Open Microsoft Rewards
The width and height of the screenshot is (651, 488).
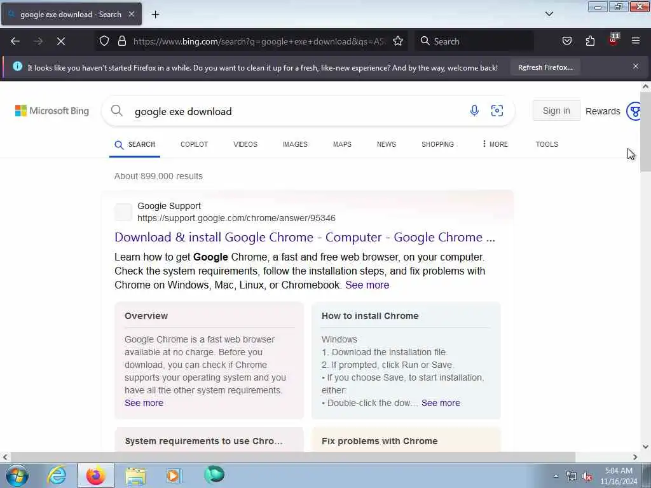pyautogui.click(x=603, y=111)
